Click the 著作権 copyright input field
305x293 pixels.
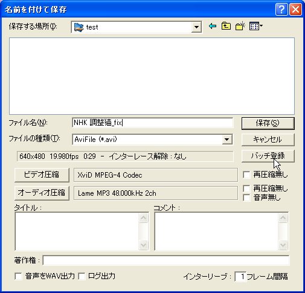166,260
